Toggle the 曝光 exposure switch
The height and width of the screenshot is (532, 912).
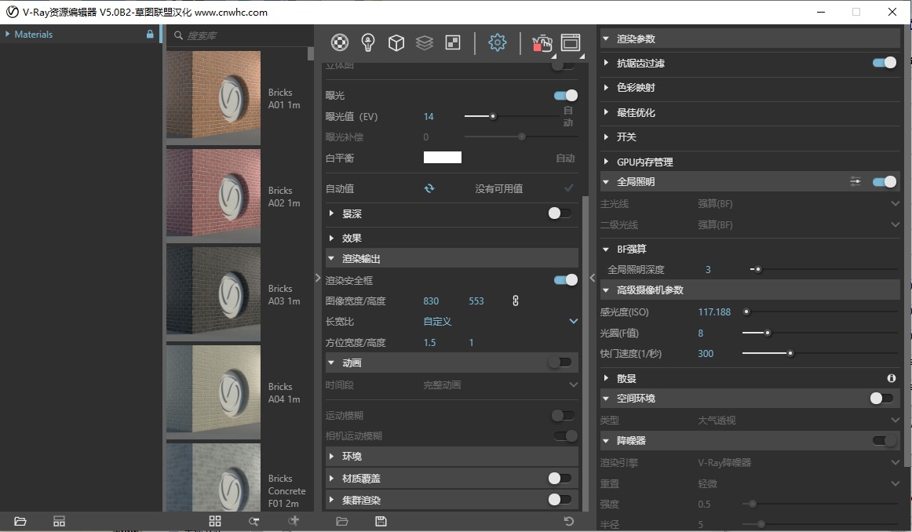pos(565,96)
